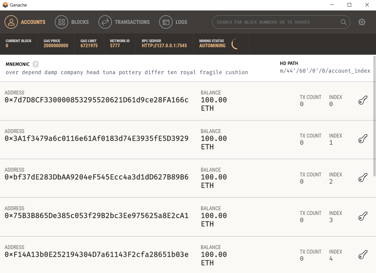
Task: Open the Transactions tab
Action: [124, 22]
